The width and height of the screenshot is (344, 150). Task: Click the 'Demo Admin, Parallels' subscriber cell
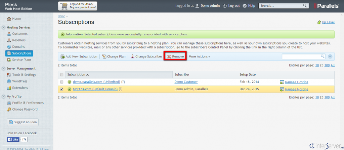pos(191,89)
